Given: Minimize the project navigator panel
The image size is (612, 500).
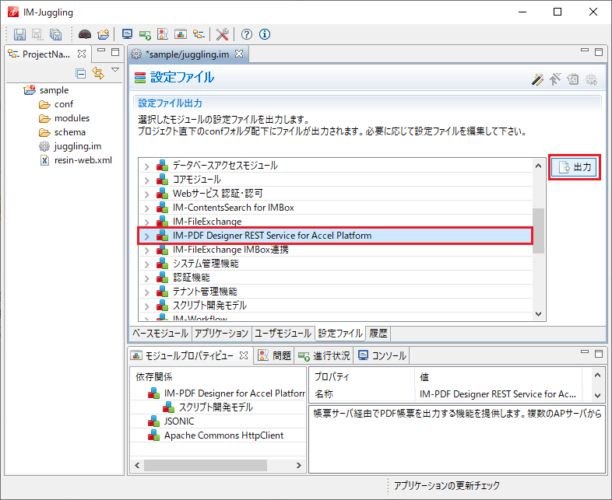Looking at the screenshot, I should coord(101,51).
